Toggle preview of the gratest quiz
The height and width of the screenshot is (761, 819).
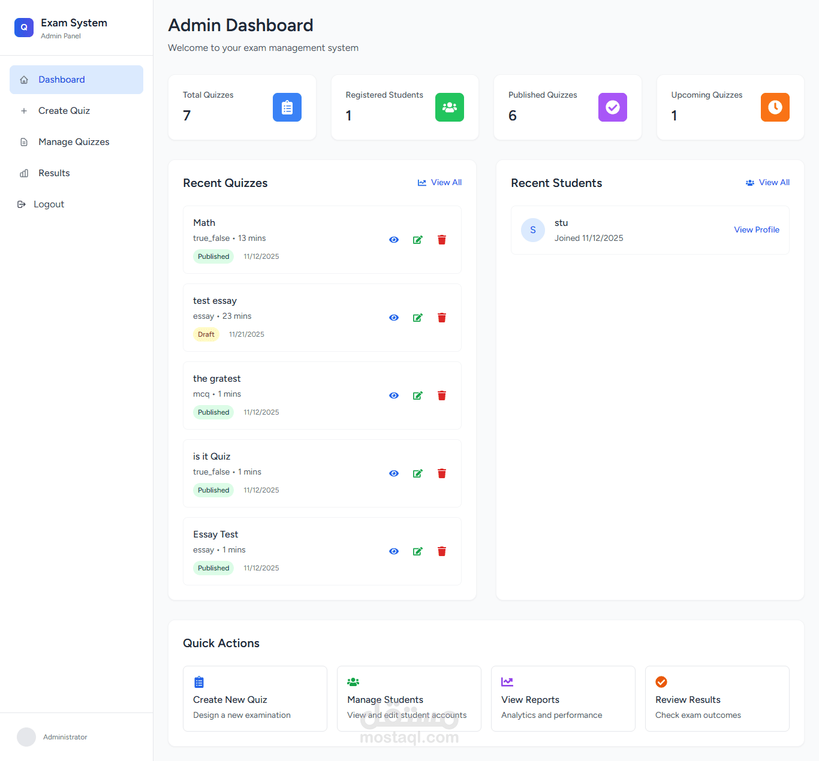click(393, 395)
